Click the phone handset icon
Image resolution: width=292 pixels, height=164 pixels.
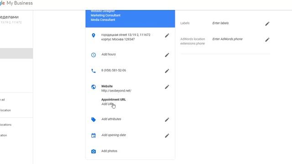94,71
